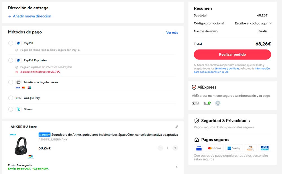The height and width of the screenshot is (174, 282).
Task: Click the Bizum logo icon
Action: (18, 109)
